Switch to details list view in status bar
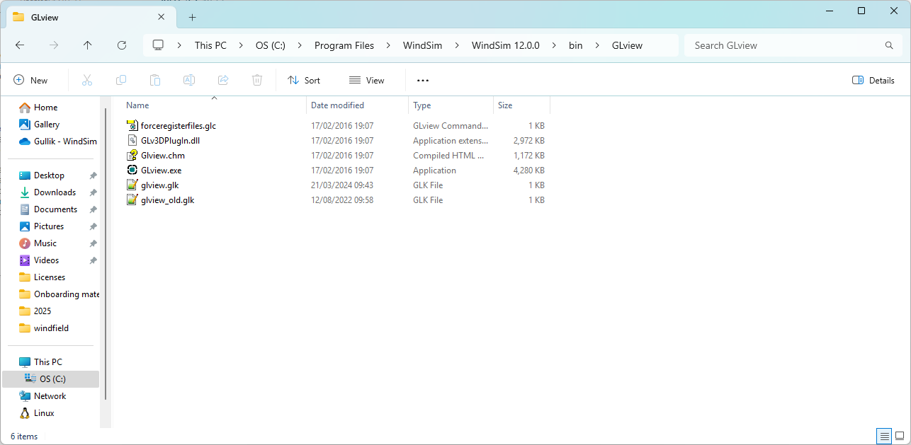 tap(884, 435)
